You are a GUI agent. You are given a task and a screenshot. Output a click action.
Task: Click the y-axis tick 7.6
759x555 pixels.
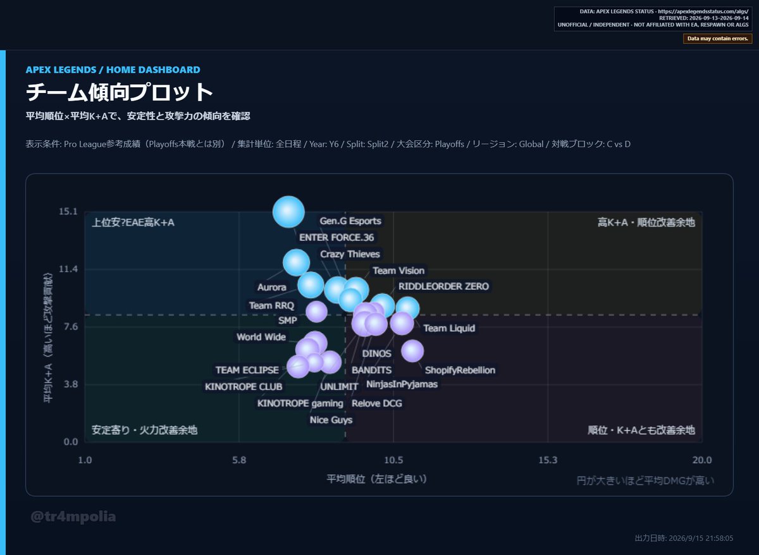[x=70, y=327]
